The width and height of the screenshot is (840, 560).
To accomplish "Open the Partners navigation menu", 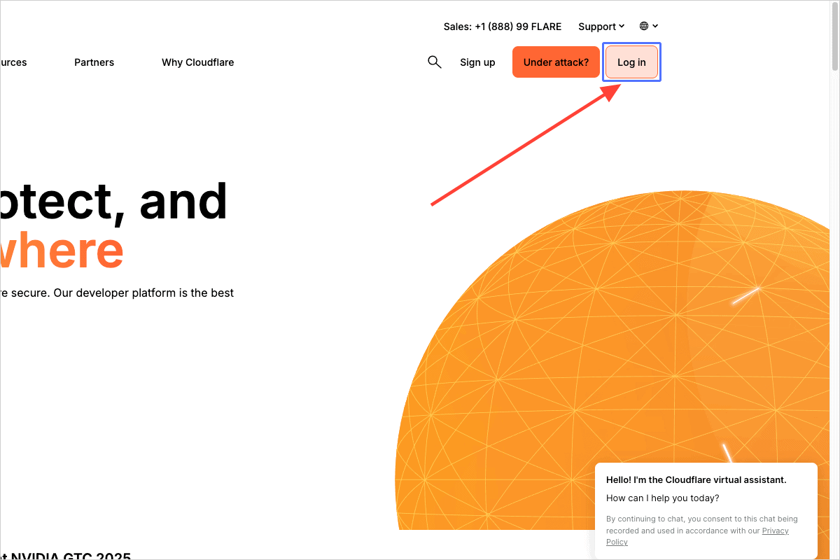I will tap(94, 62).
